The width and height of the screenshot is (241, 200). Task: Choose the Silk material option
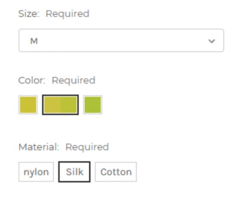74,172
